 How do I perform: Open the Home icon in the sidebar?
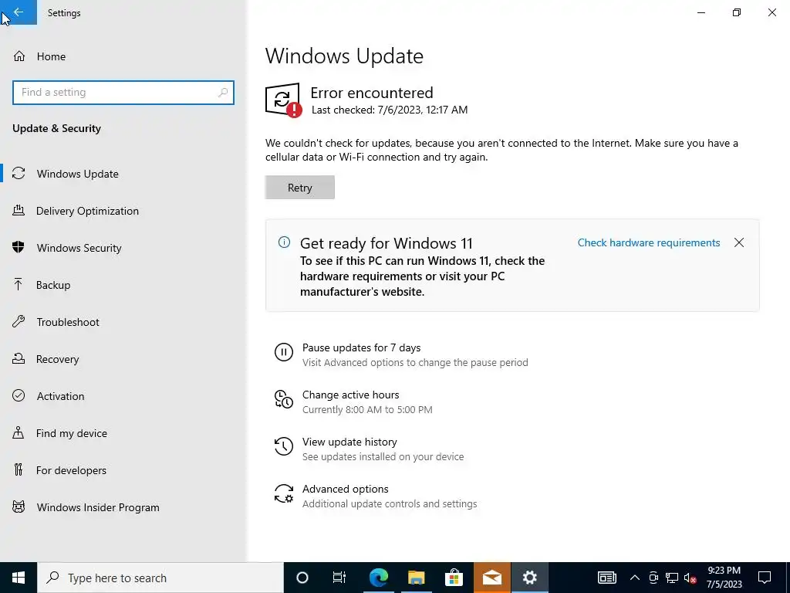(19, 56)
